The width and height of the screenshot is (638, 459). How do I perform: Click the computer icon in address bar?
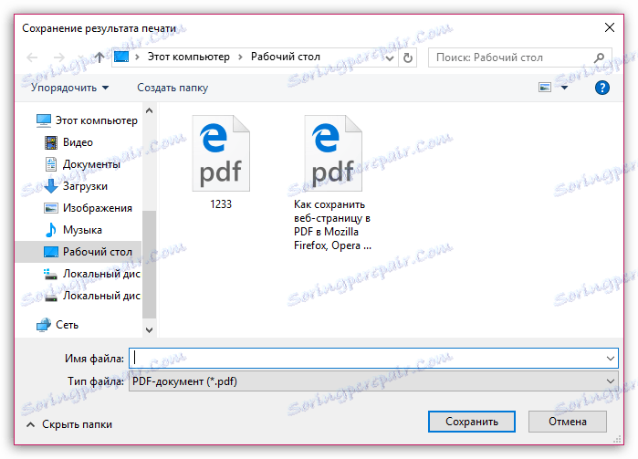pos(121,57)
